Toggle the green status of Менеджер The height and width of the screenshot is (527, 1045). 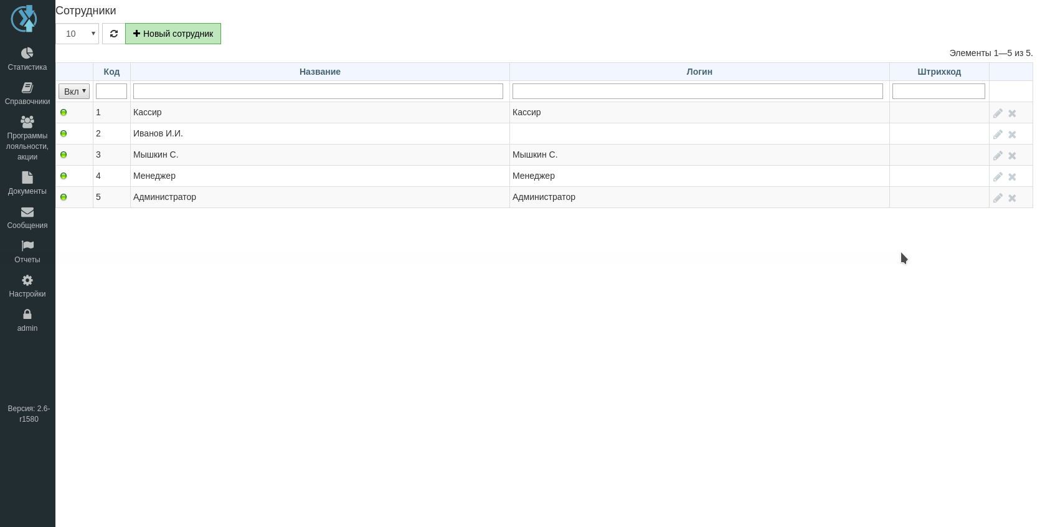64,176
